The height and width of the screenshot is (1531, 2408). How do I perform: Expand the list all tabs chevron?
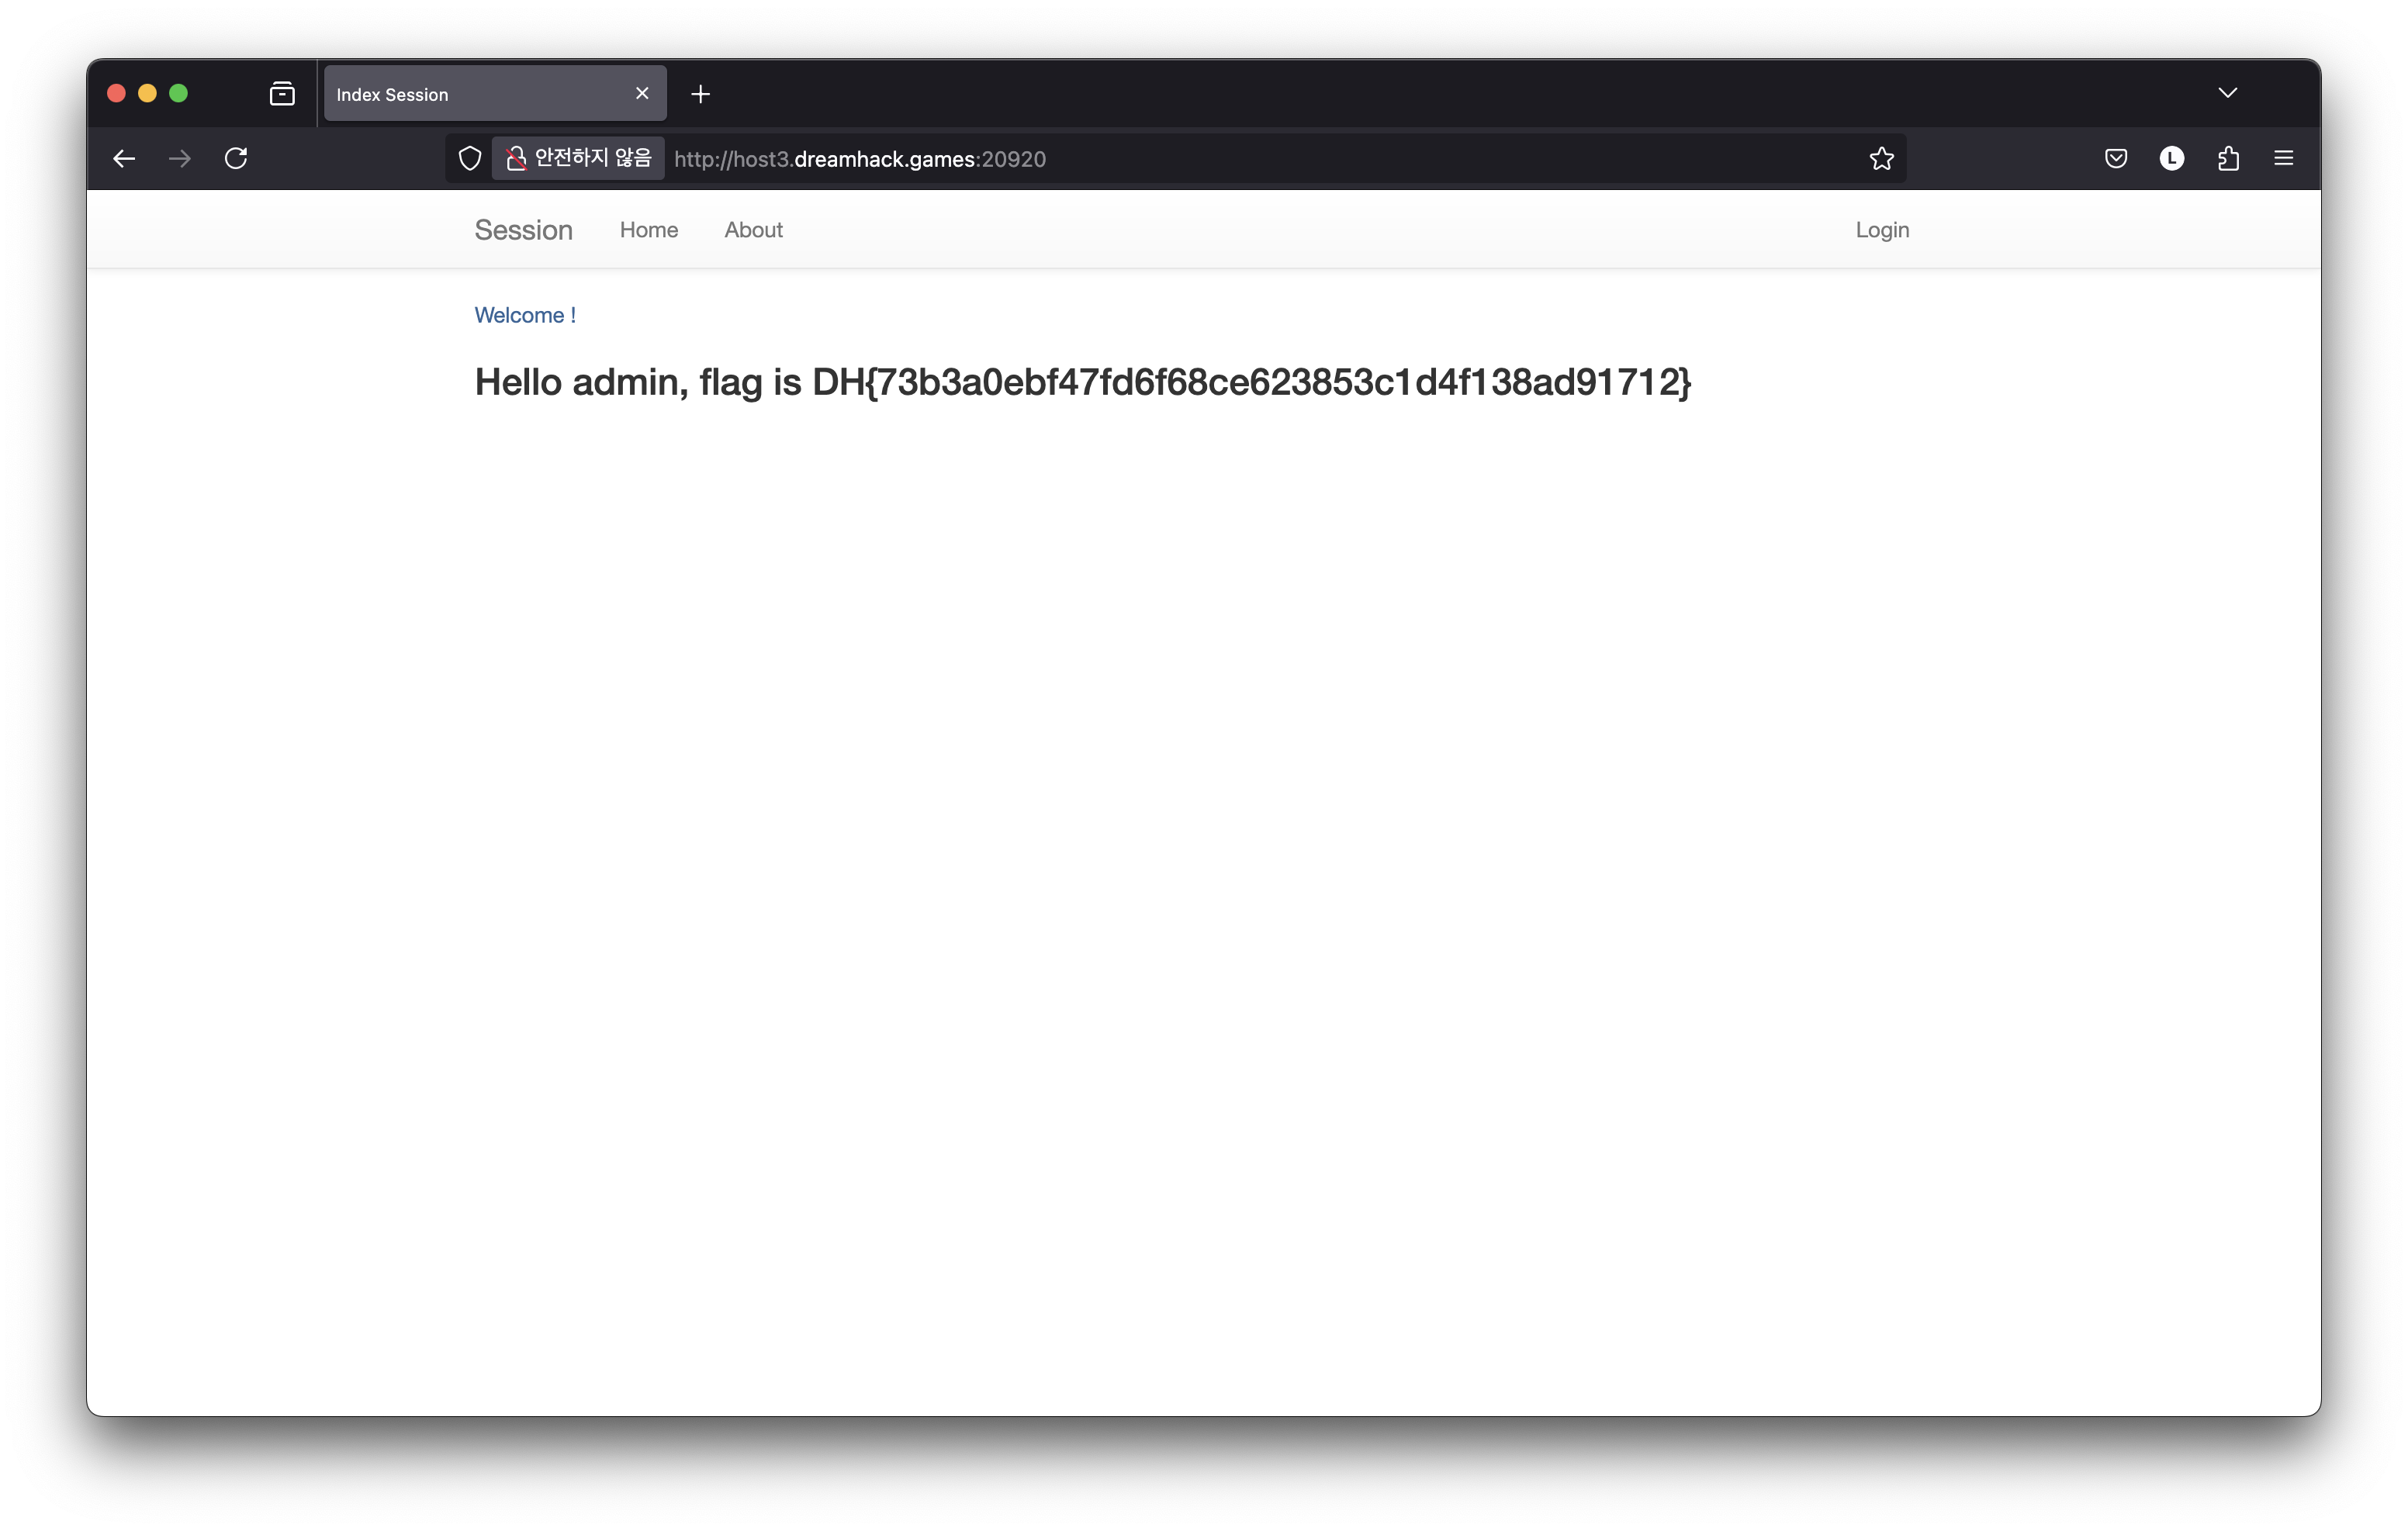(2227, 93)
